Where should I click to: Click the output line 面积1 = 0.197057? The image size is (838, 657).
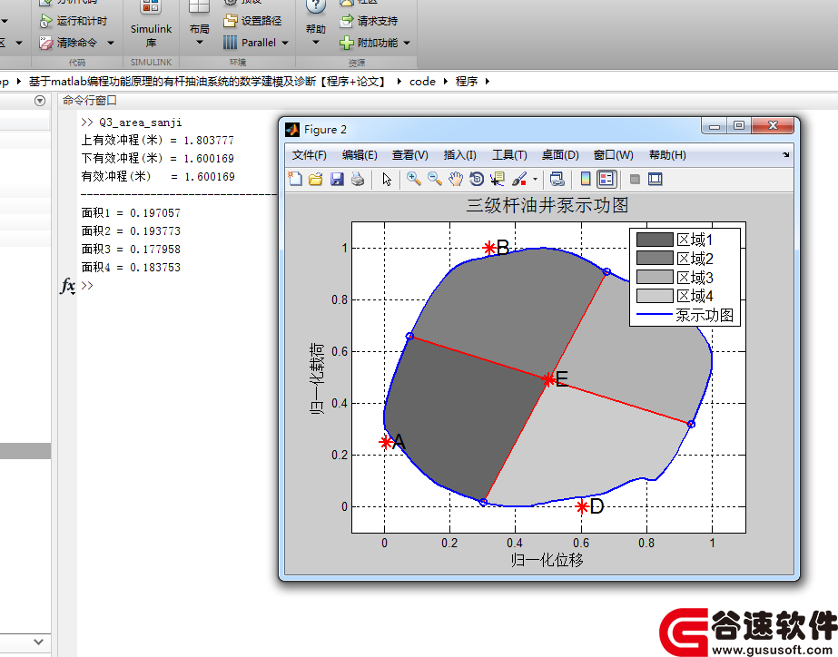[131, 212]
